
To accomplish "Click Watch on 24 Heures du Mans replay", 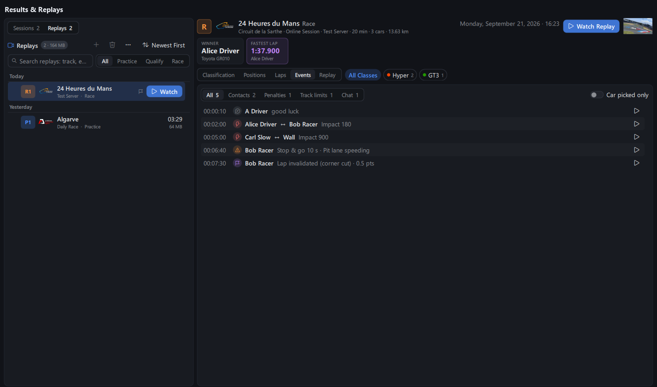I will (x=164, y=92).
